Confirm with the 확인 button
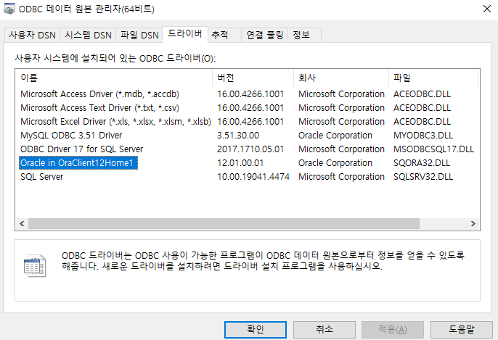Screen dimensions: 498x340 point(256,330)
